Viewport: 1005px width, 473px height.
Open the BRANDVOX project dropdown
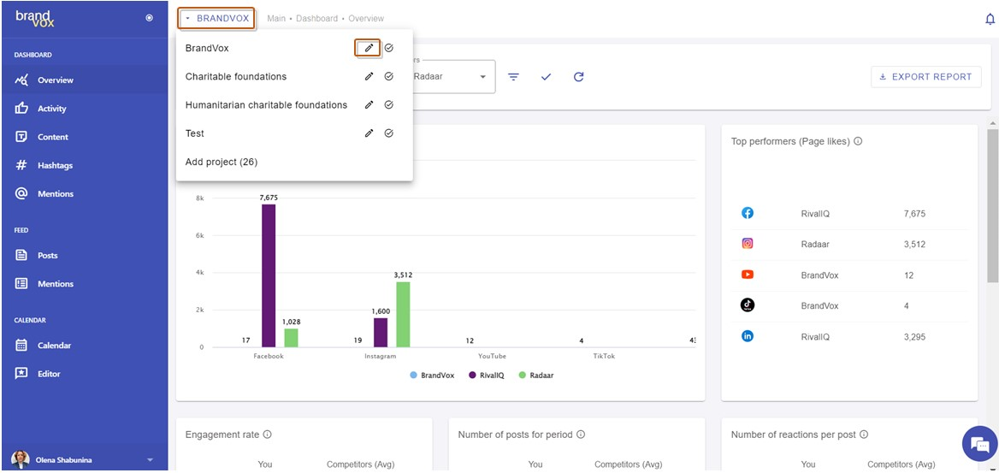(216, 19)
